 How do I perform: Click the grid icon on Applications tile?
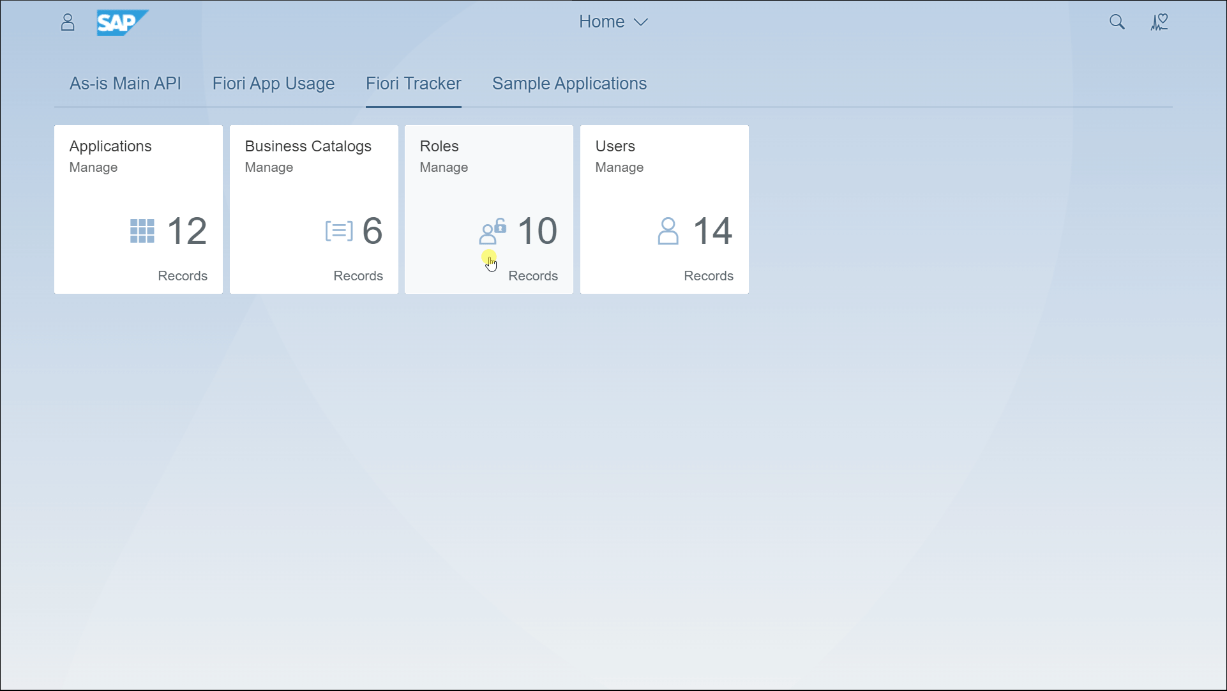pos(142,231)
